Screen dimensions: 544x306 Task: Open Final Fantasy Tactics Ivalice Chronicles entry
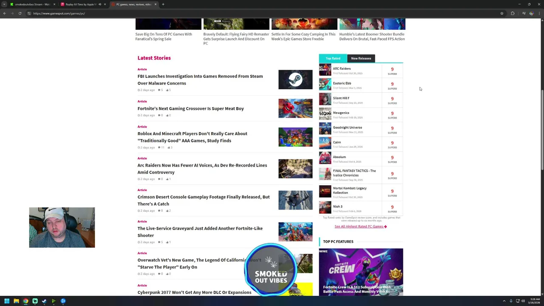click(354, 173)
